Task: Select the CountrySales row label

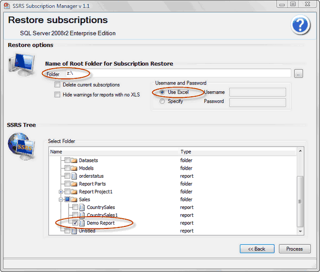Action: [101, 207]
